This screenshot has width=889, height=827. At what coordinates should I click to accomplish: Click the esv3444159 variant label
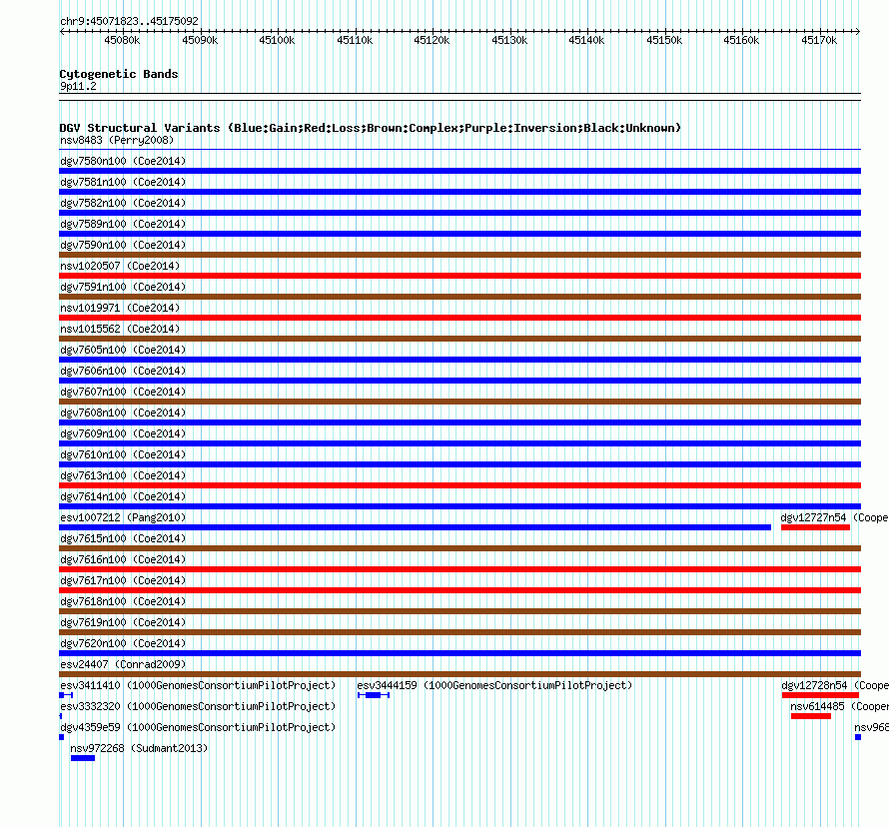[494, 685]
